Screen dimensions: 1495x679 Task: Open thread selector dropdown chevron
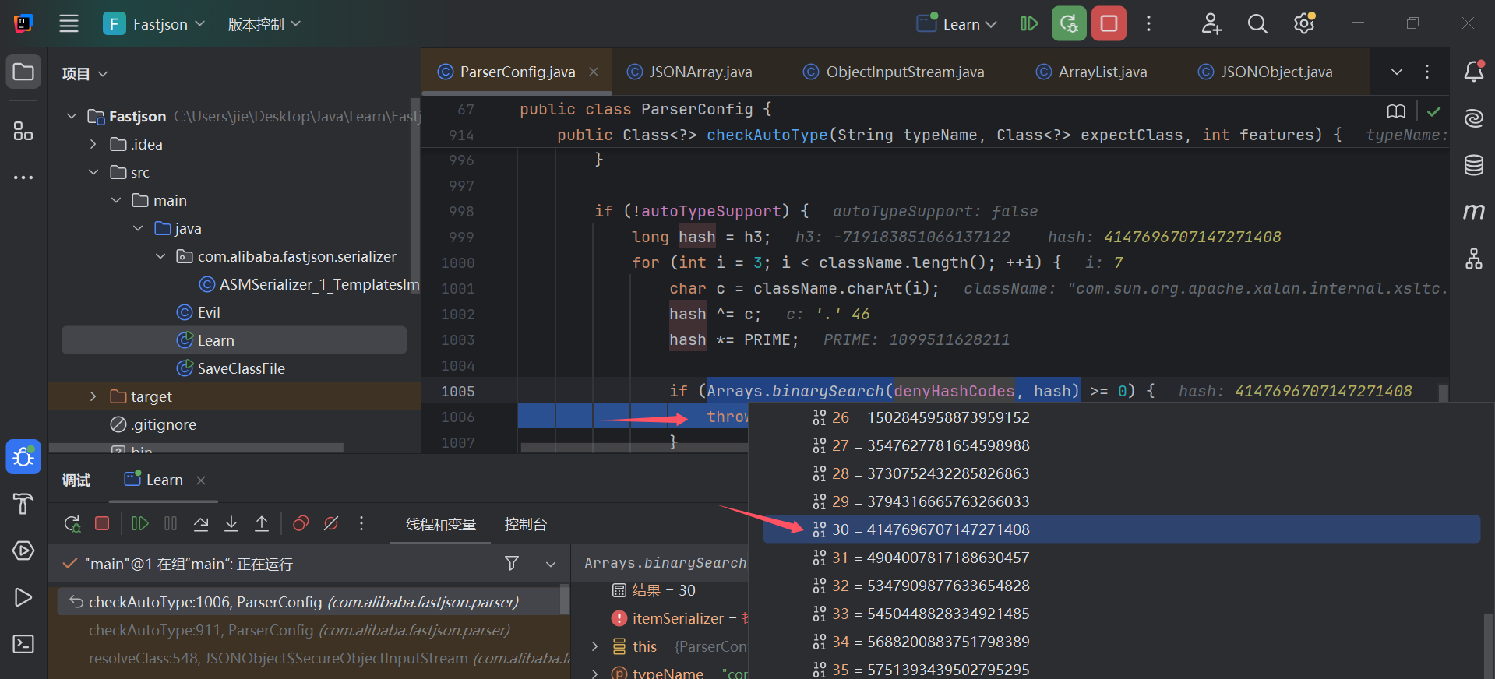pos(551,563)
